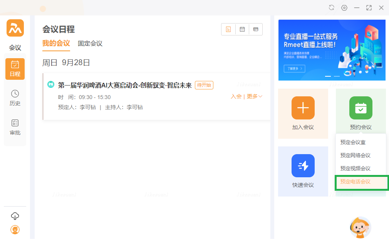Click 了解更多 button on the banner
This screenshot has height=242, width=389.
click(x=294, y=69)
